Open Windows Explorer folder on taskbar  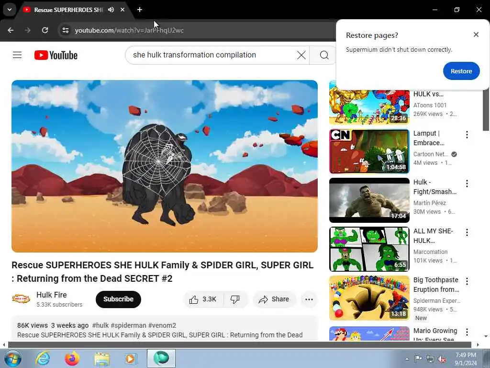tap(102, 358)
